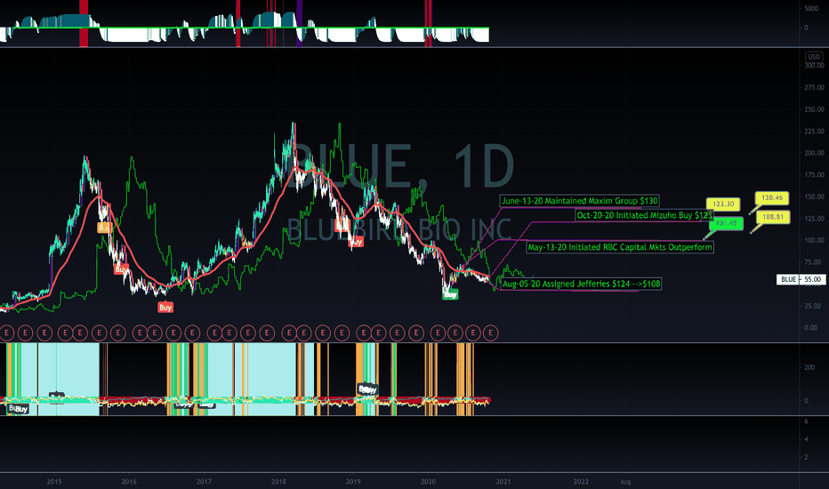The width and height of the screenshot is (829, 489).
Task: Click the red moving average line near 2018 peak
Action: (296, 169)
